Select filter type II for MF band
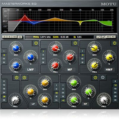 coord(43,55)
